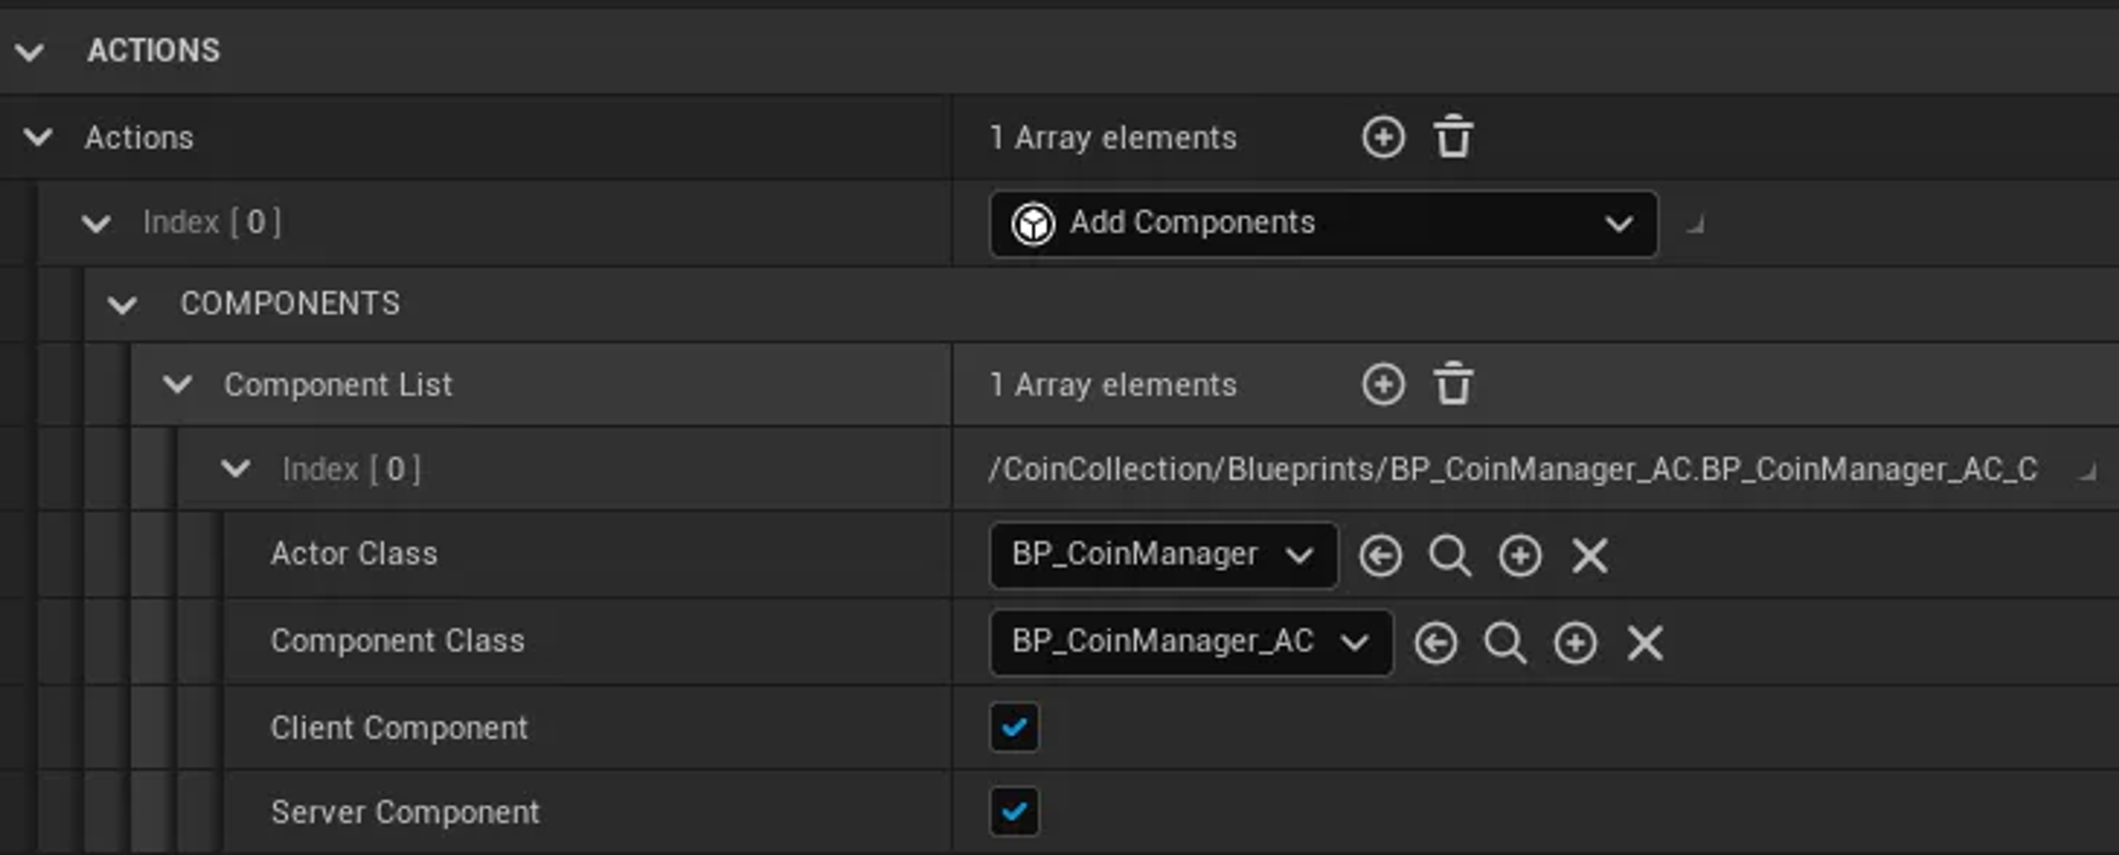Collapse the COMPONENTS section
This screenshot has width=2119, height=855.
point(123,305)
